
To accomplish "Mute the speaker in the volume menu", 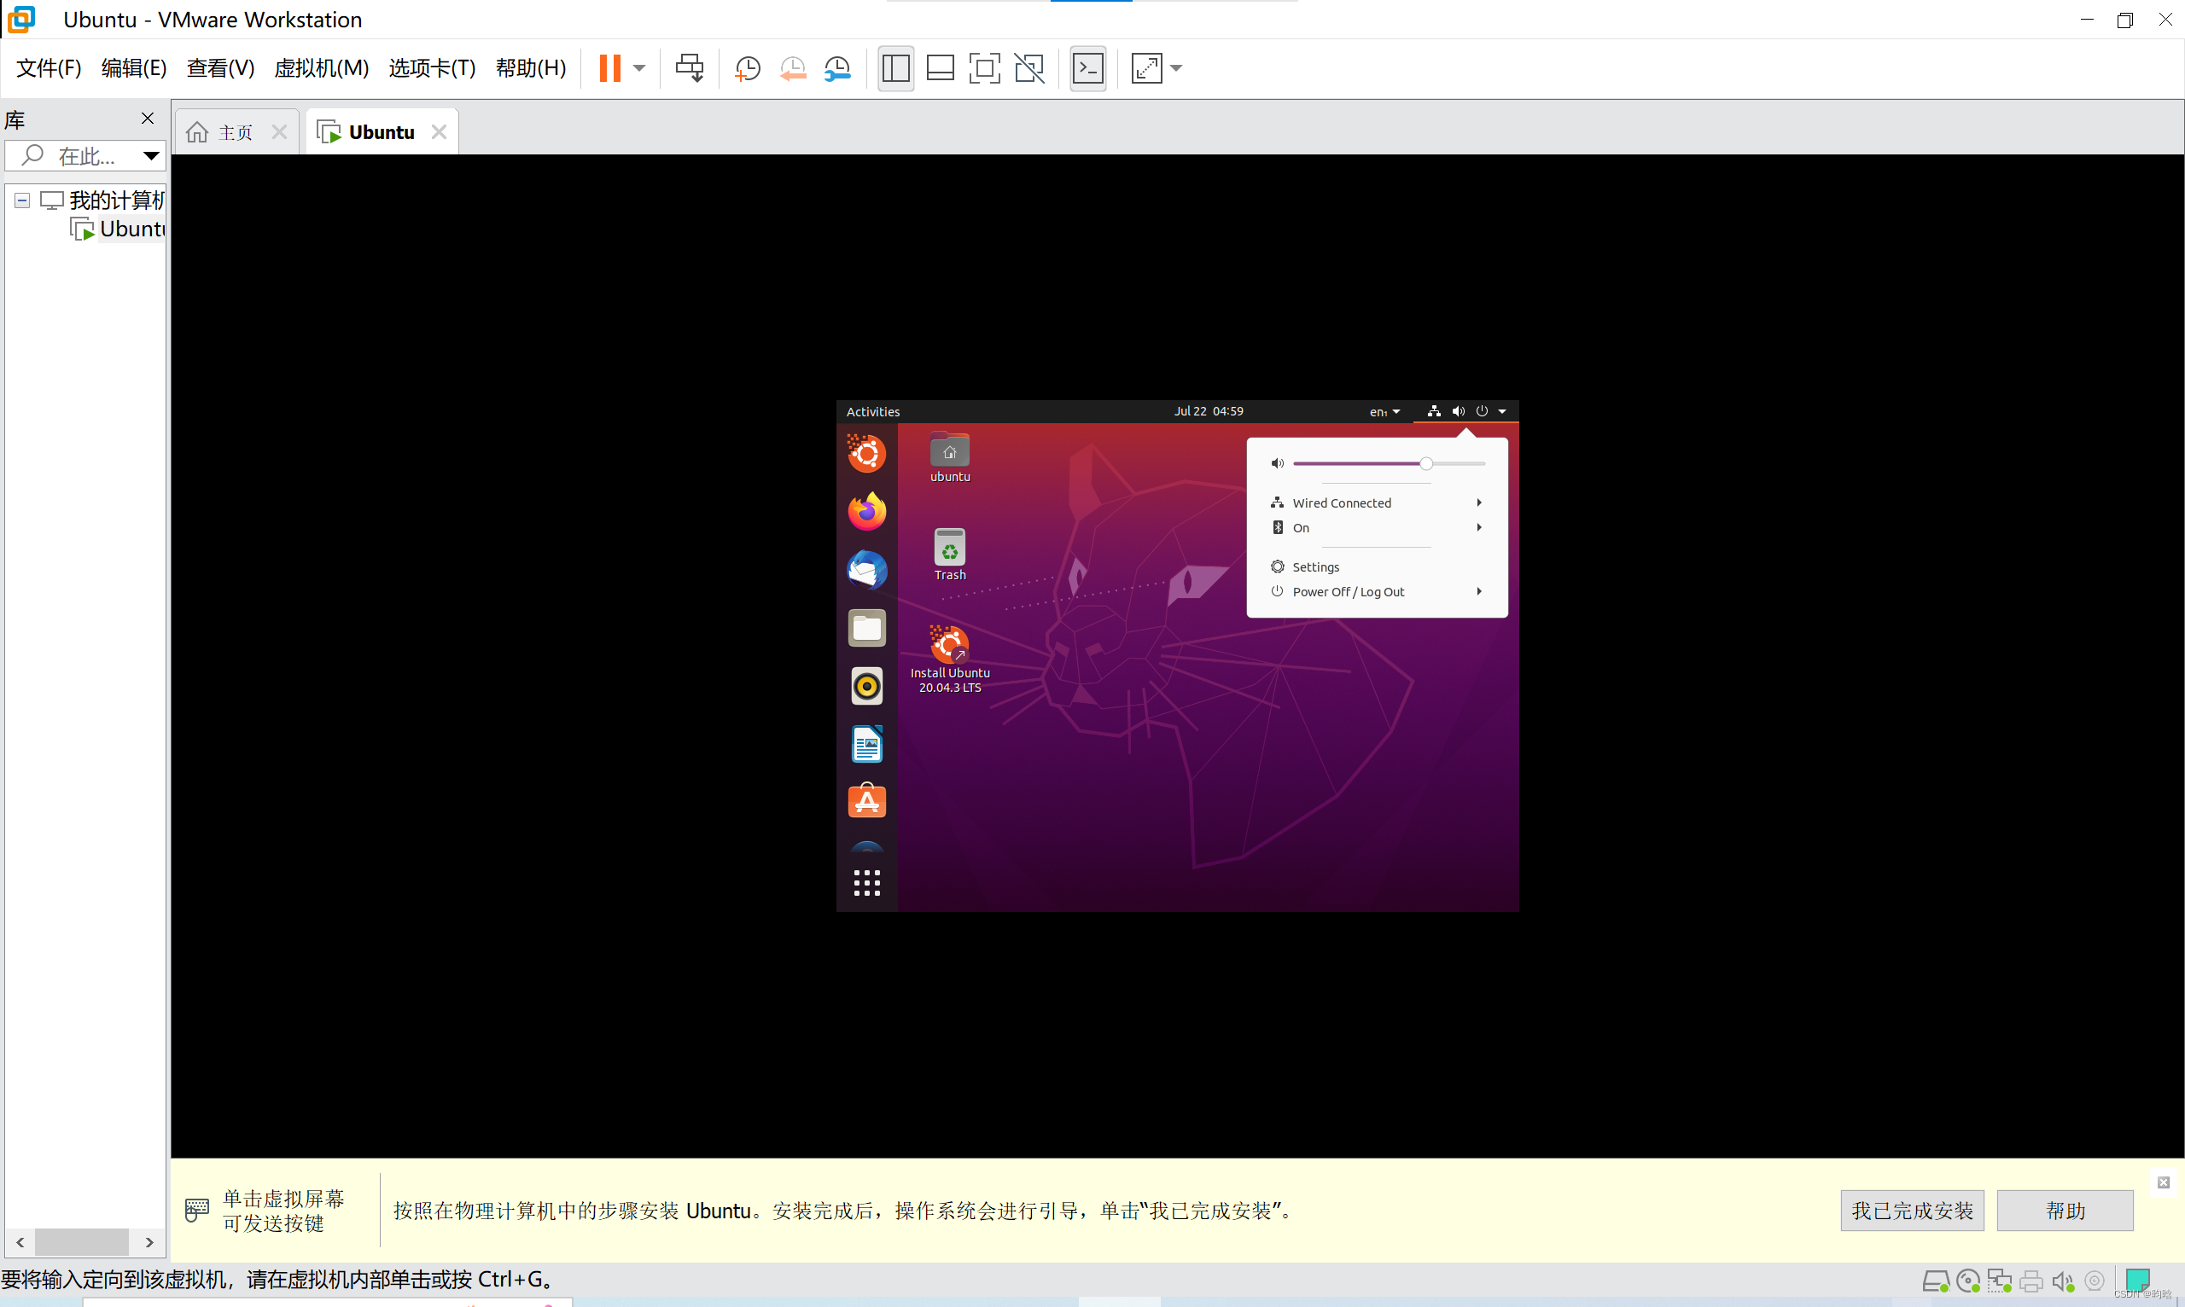I will pos(1278,462).
